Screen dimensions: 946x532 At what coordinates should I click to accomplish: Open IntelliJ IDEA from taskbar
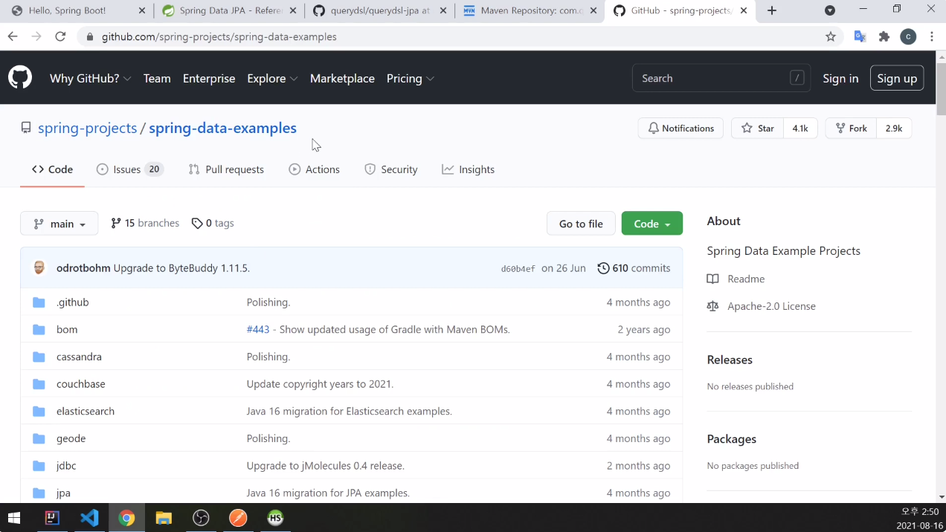[52, 518]
